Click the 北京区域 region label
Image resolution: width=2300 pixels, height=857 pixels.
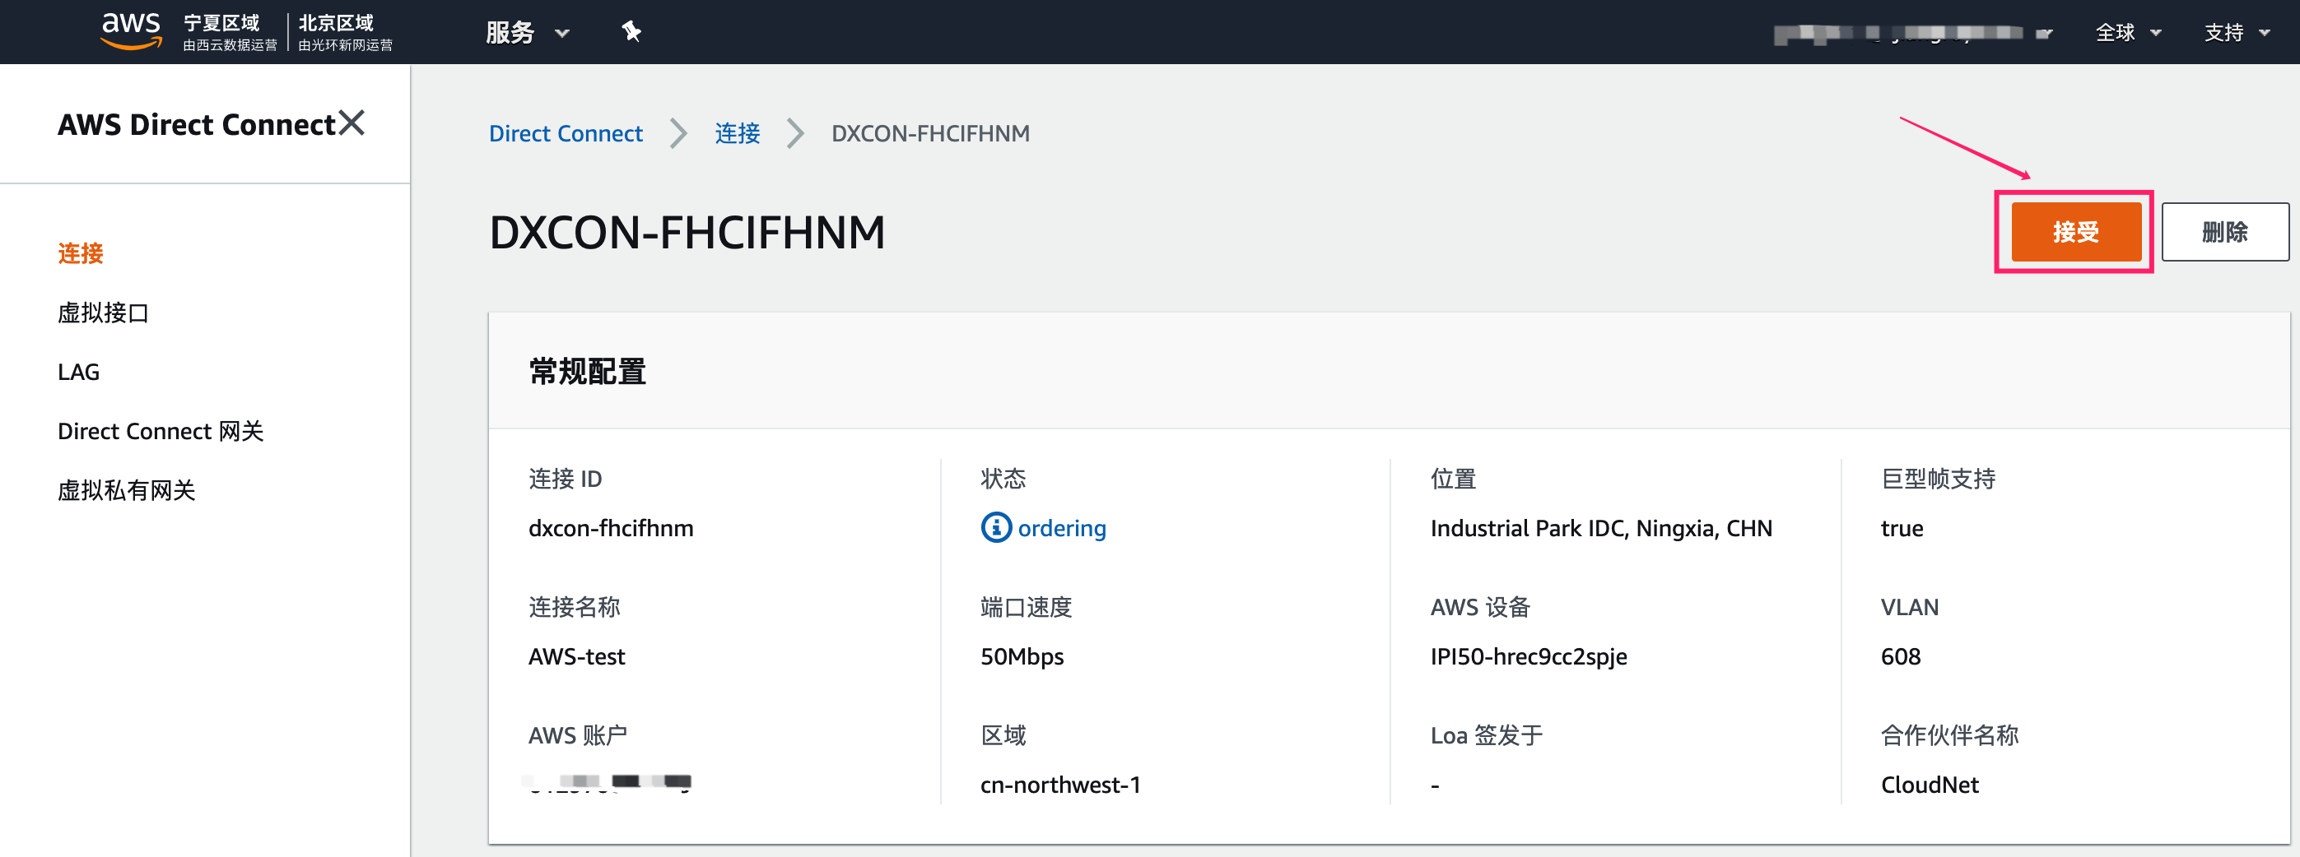tap(336, 22)
